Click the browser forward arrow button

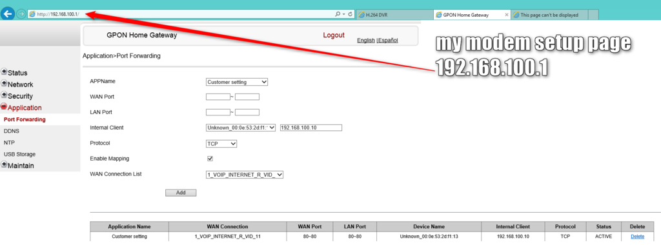(21, 14)
